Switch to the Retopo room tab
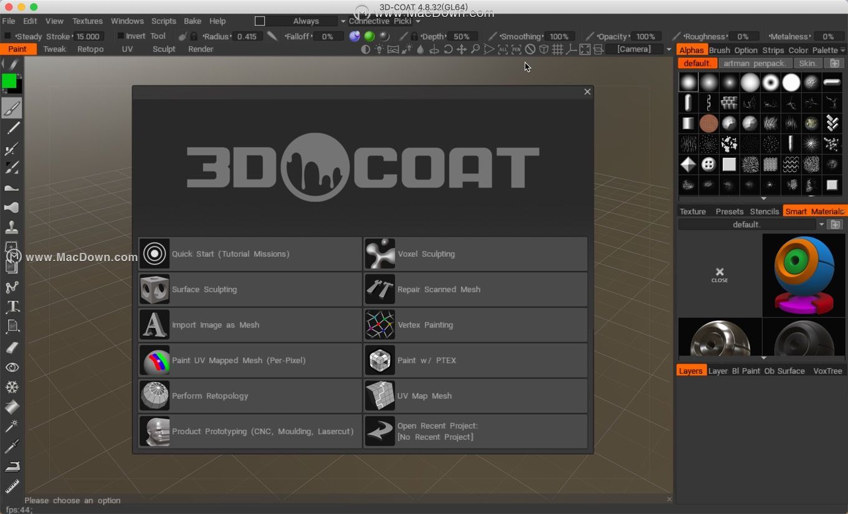Viewport: 848px width, 514px height. [x=90, y=49]
